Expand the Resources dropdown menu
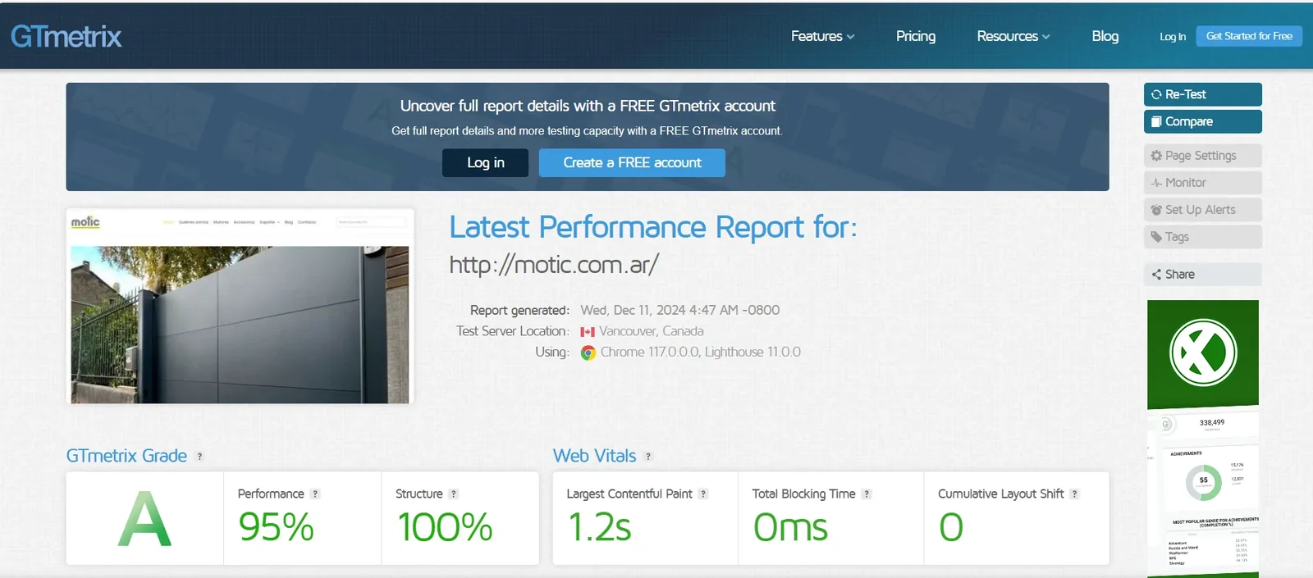This screenshot has width=1313, height=578. (x=1013, y=36)
